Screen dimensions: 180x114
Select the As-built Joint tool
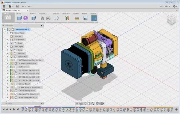tap(48, 18)
